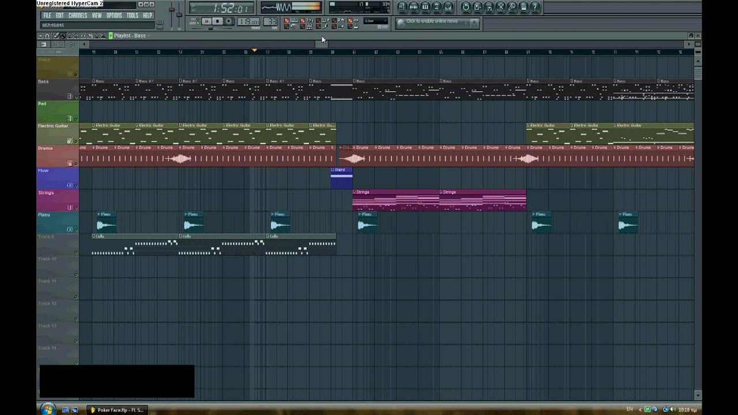
Task: Open the snap mode 'Line' dropdown
Action: [376, 21]
